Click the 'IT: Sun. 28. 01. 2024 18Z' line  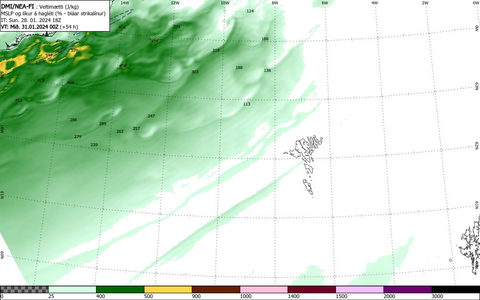(31, 20)
